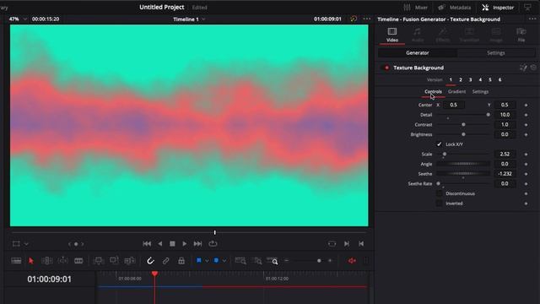The image size is (540, 304).
Task: Switch to Video inspector tab
Action: (x=391, y=35)
